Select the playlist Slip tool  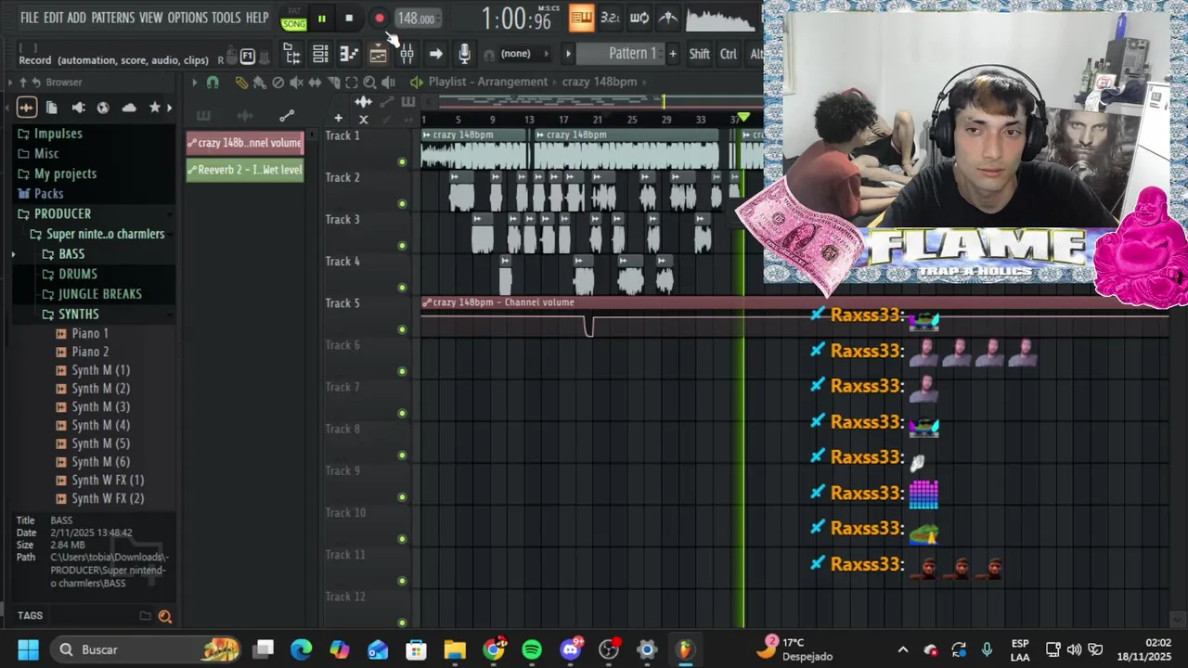(x=315, y=83)
